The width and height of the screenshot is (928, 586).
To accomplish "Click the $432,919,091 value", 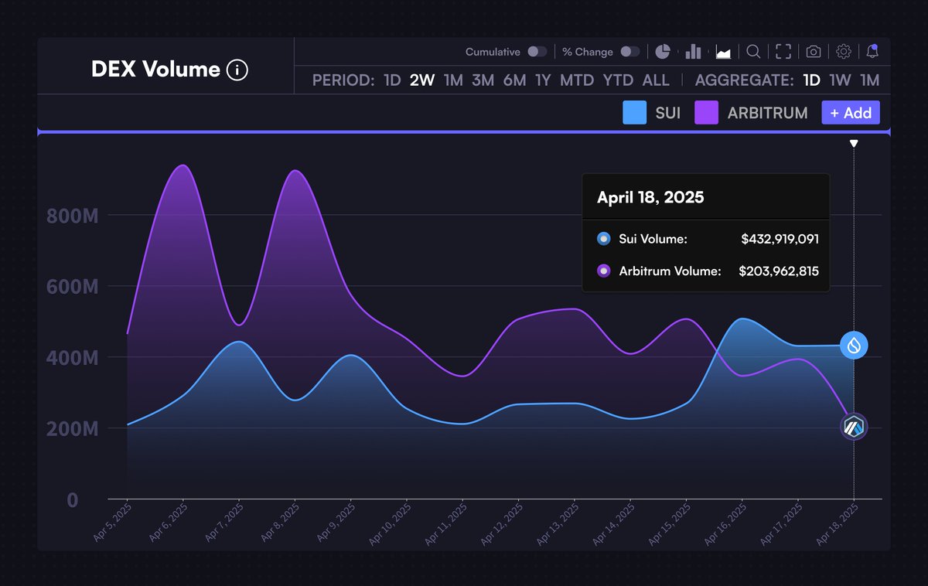I will click(x=780, y=239).
